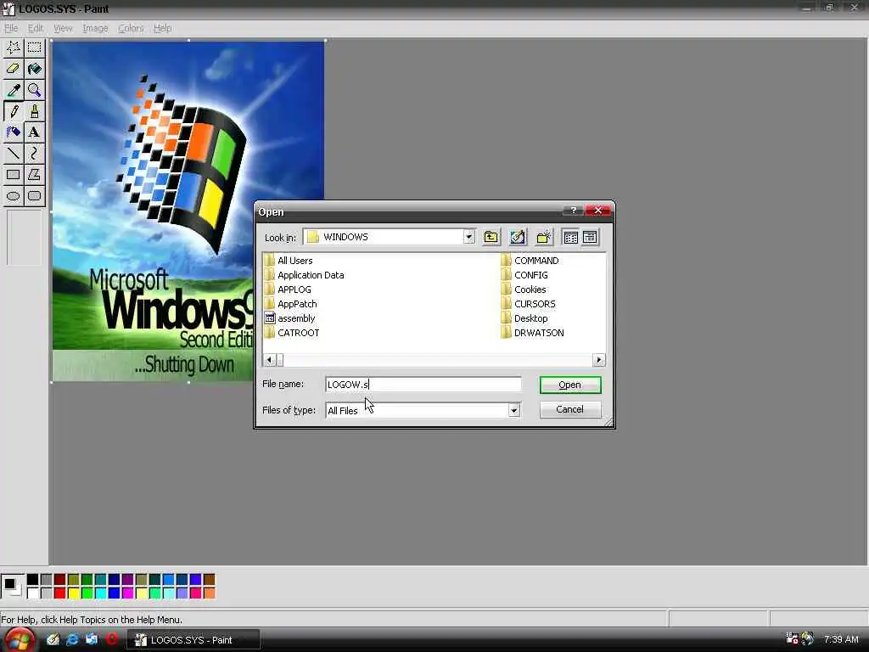The width and height of the screenshot is (869, 652).
Task: Click in the File name text field
Action: (x=423, y=385)
